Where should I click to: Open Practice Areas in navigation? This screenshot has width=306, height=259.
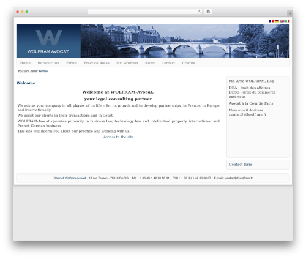[x=97, y=63]
